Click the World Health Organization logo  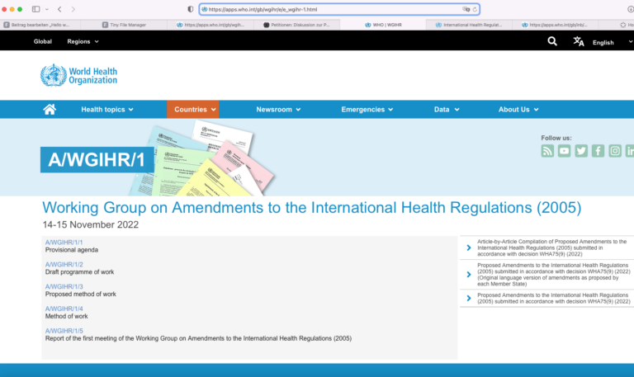pos(79,75)
